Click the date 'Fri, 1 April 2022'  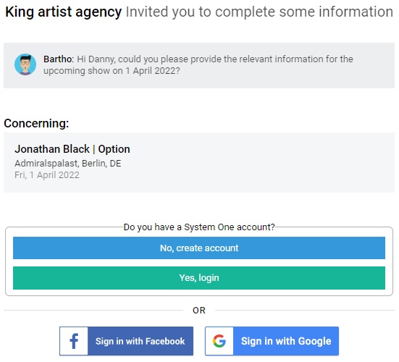(47, 175)
